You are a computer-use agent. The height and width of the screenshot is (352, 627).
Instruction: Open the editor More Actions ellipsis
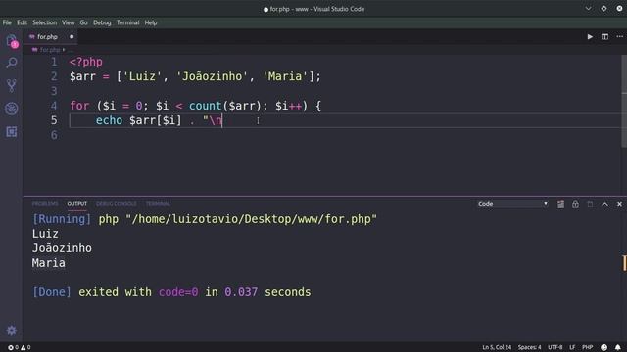(619, 37)
